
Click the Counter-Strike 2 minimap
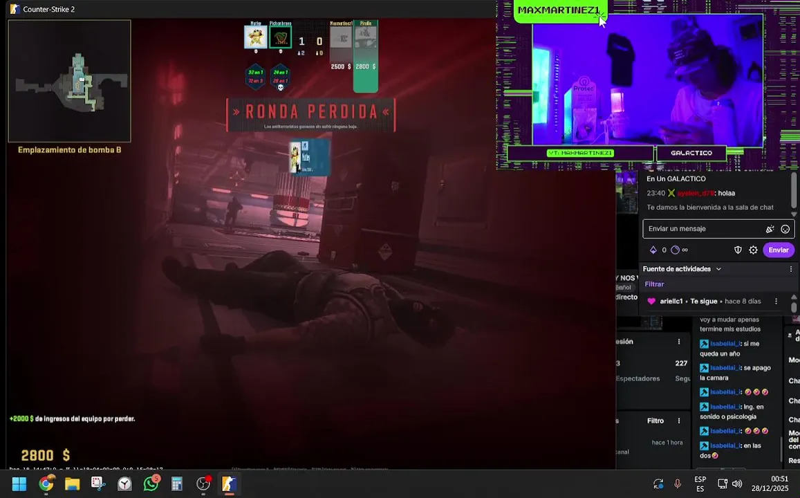[69, 81]
